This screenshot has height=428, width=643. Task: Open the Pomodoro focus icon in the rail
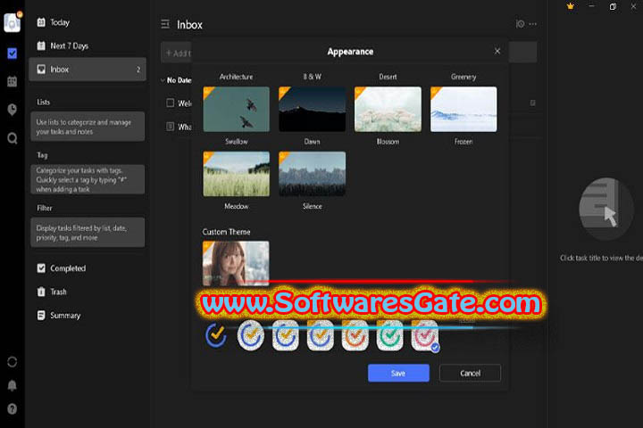[x=13, y=110]
